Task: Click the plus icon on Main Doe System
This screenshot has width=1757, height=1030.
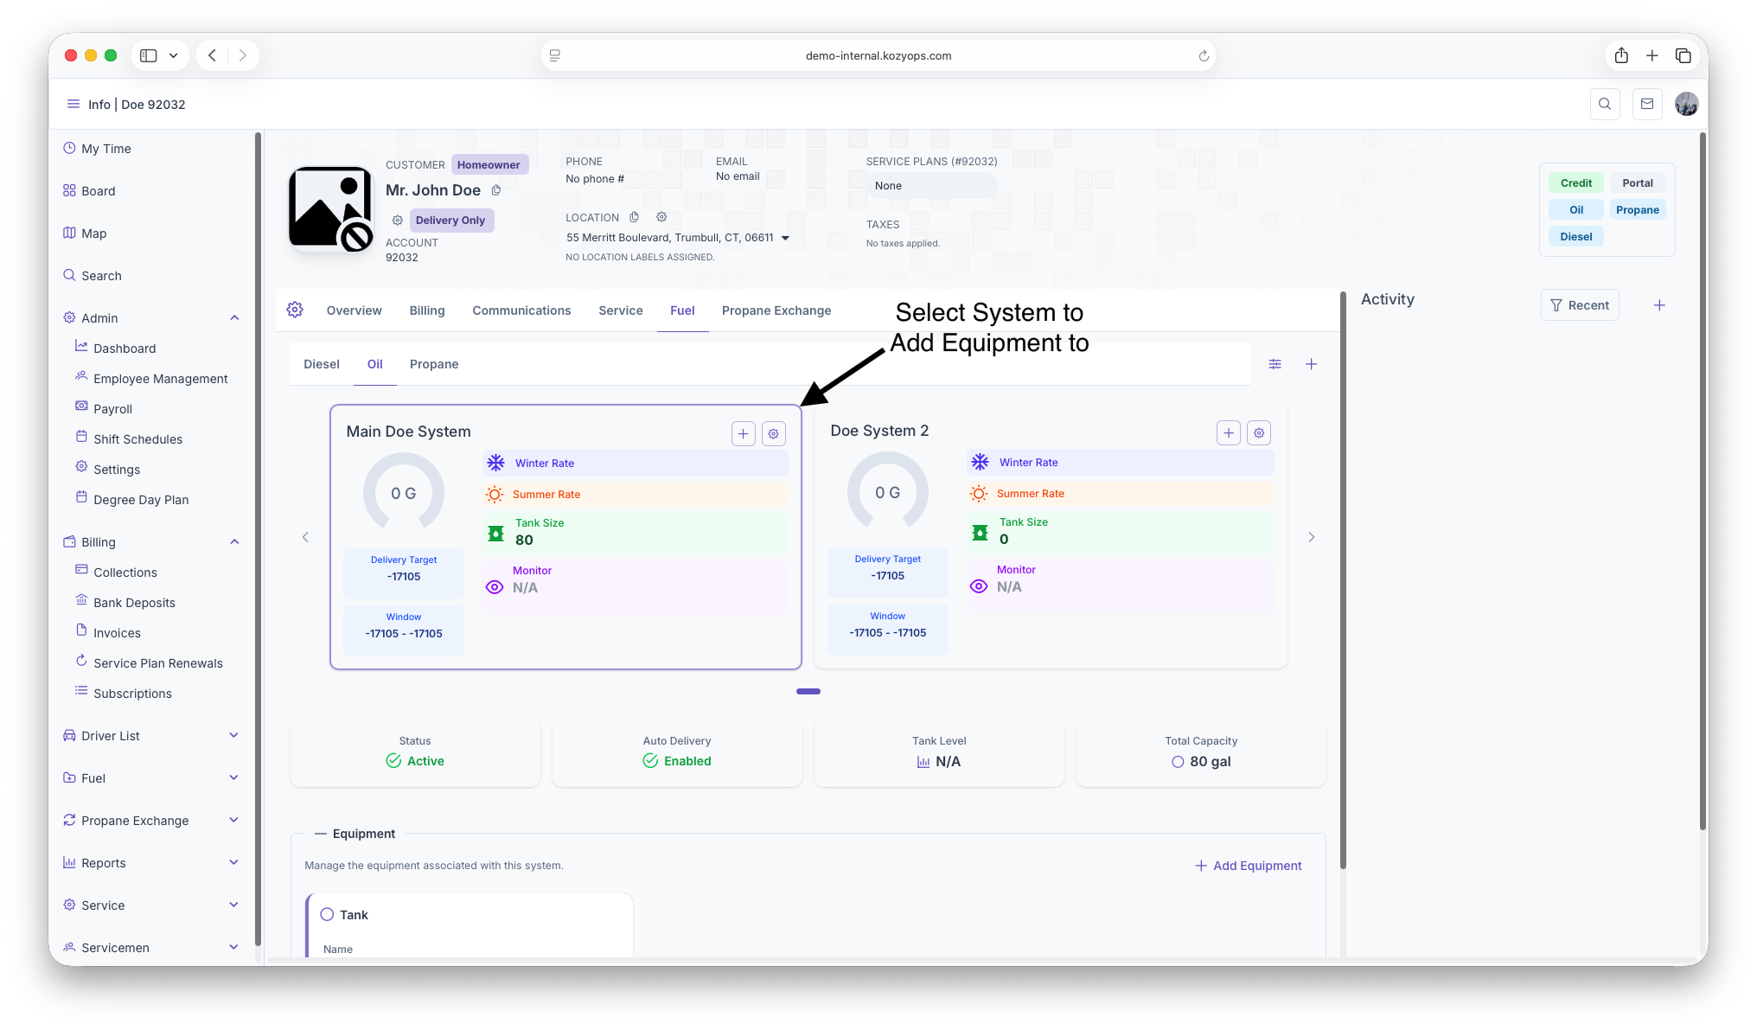Action: [x=743, y=433]
